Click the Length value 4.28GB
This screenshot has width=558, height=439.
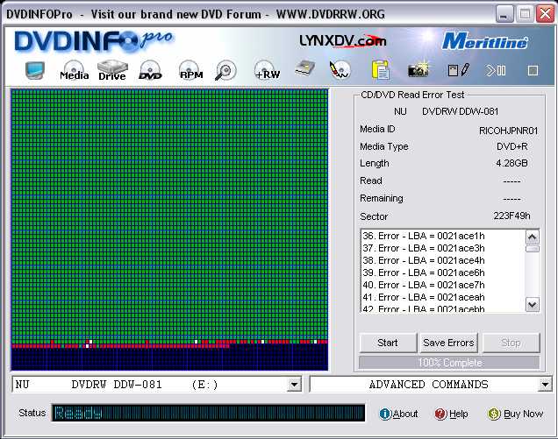[511, 163]
